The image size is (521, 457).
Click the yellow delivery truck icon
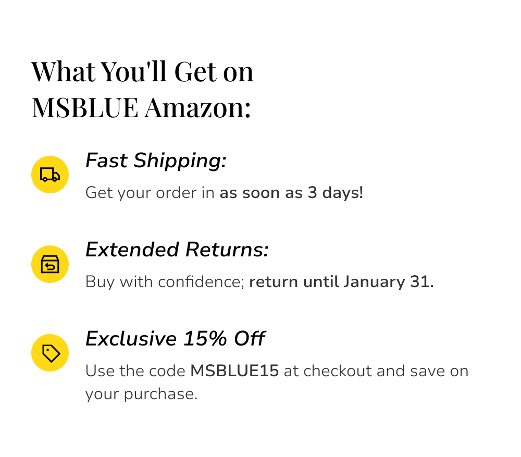click(50, 175)
